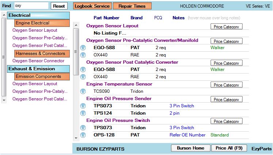Select Emission Components subcategory
273x155 pixels.
tap(42, 76)
